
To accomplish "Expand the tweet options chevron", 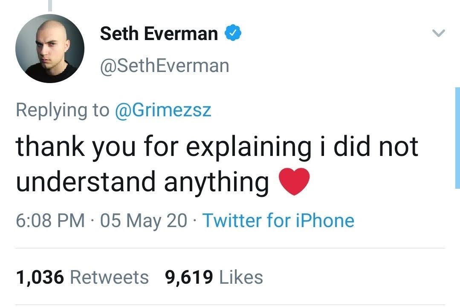I will pos(439,33).
